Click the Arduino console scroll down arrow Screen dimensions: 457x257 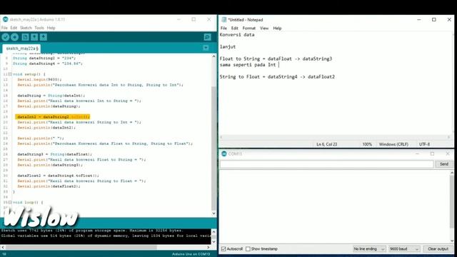point(214,241)
